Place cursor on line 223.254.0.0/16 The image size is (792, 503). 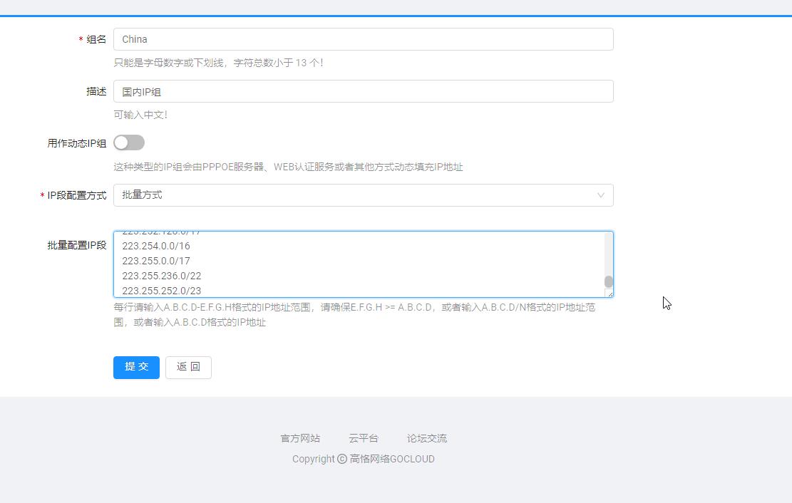tap(156, 246)
